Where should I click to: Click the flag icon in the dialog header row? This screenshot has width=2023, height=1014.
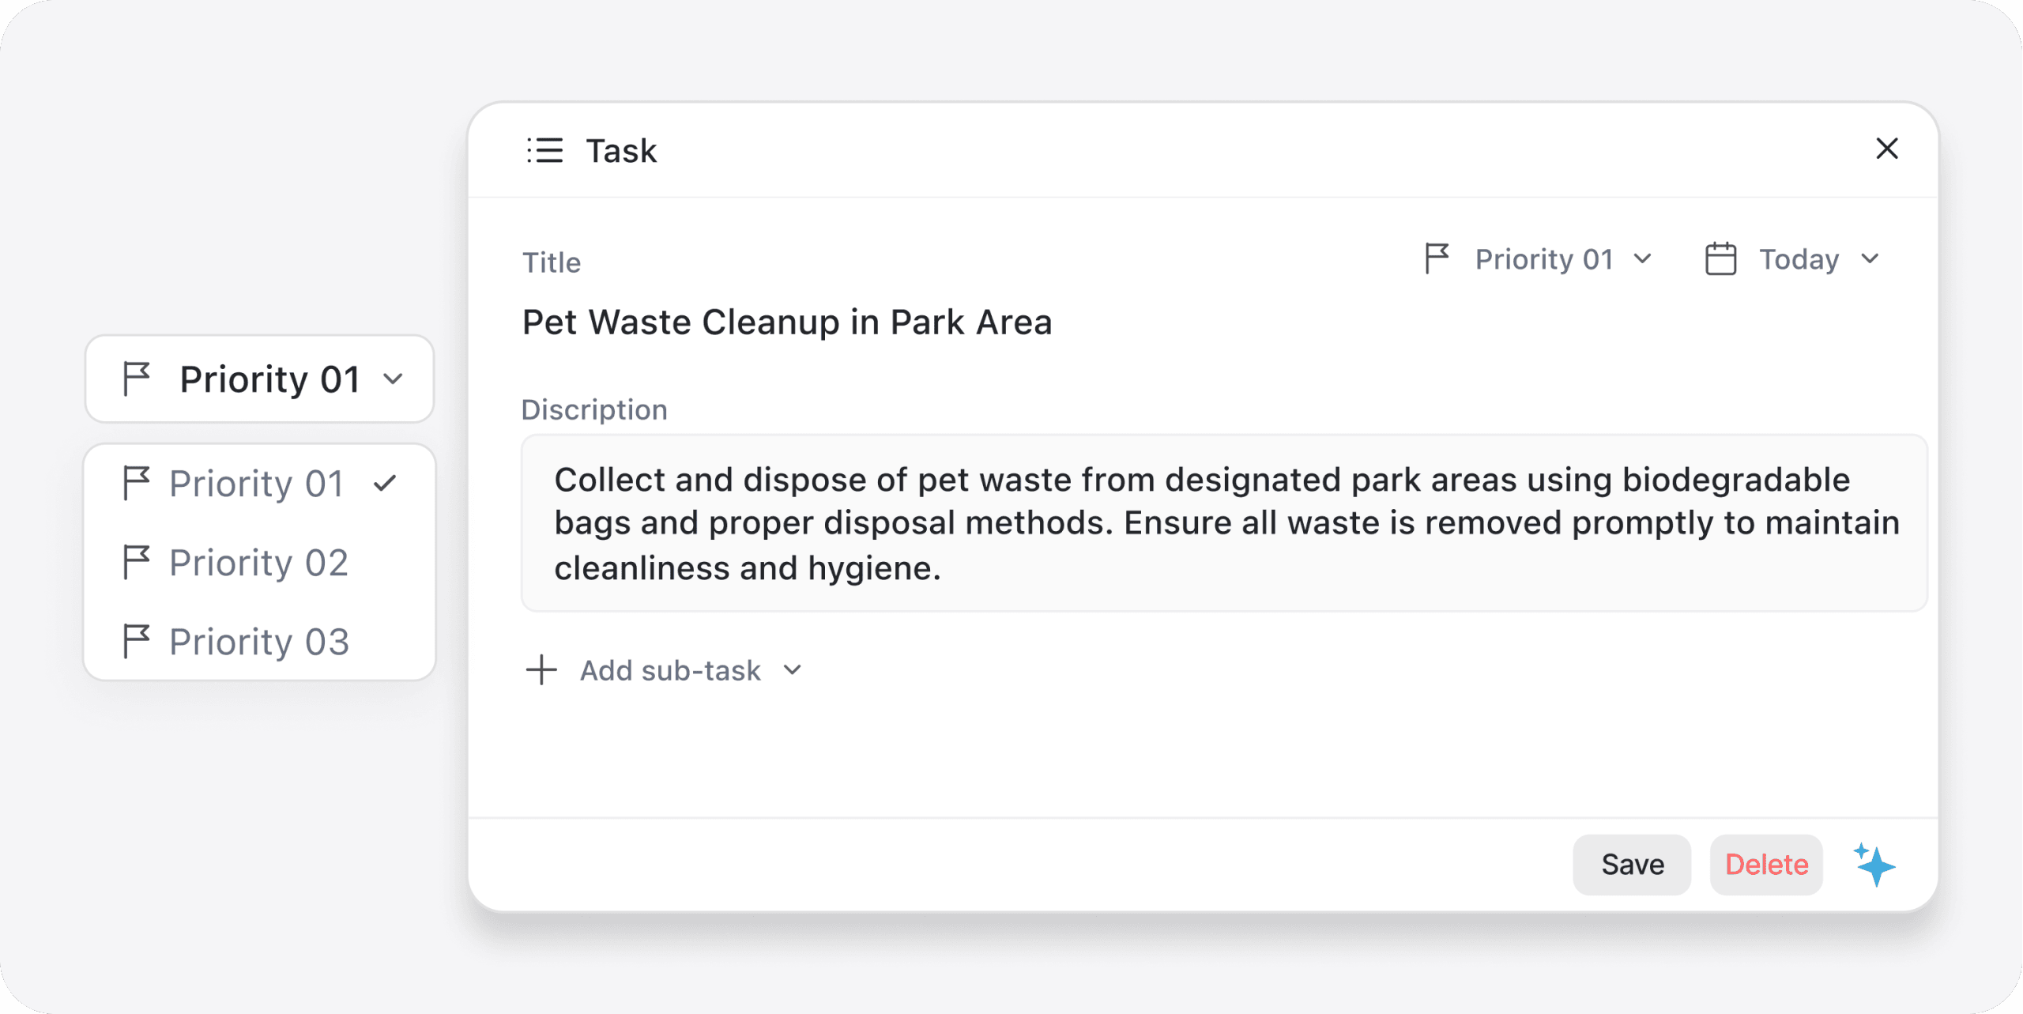click(1437, 258)
